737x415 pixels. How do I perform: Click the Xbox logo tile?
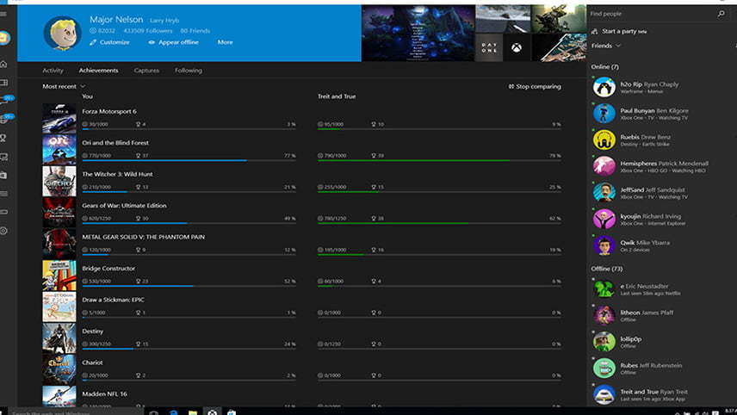click(517, 47)
